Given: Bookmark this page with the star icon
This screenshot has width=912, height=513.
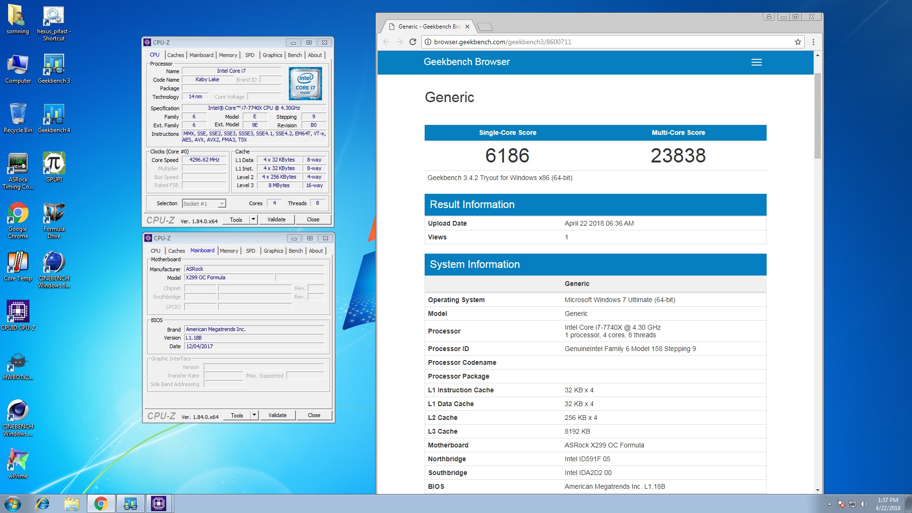Looking at the screenshot, I should click(798, 42).
